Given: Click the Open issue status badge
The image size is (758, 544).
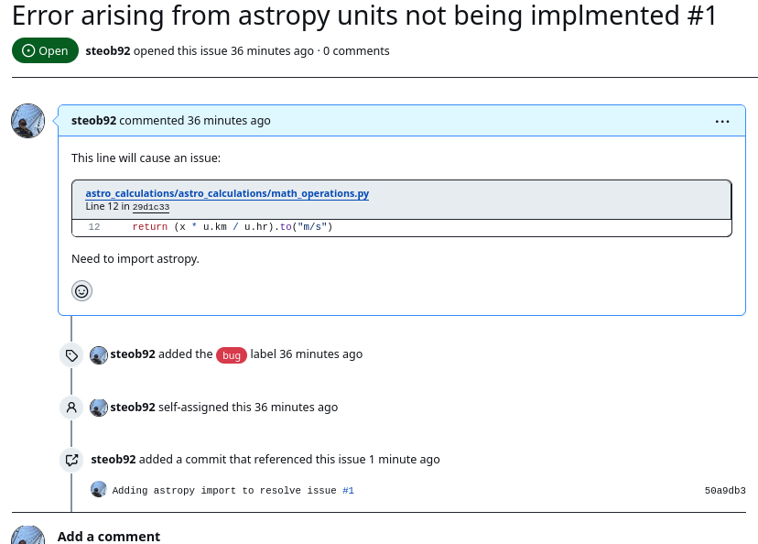Looking at the screenshot, I should point(45,50).
